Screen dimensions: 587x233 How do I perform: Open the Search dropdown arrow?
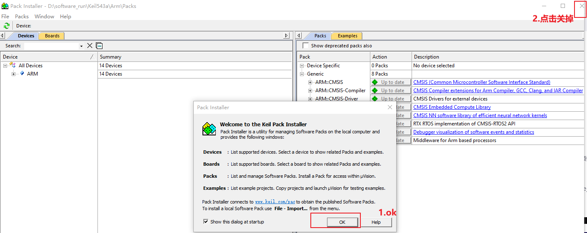coord(81,46)
